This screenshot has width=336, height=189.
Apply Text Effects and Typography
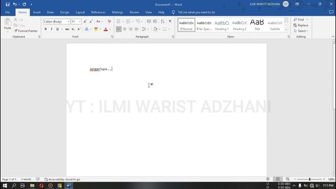87,29
